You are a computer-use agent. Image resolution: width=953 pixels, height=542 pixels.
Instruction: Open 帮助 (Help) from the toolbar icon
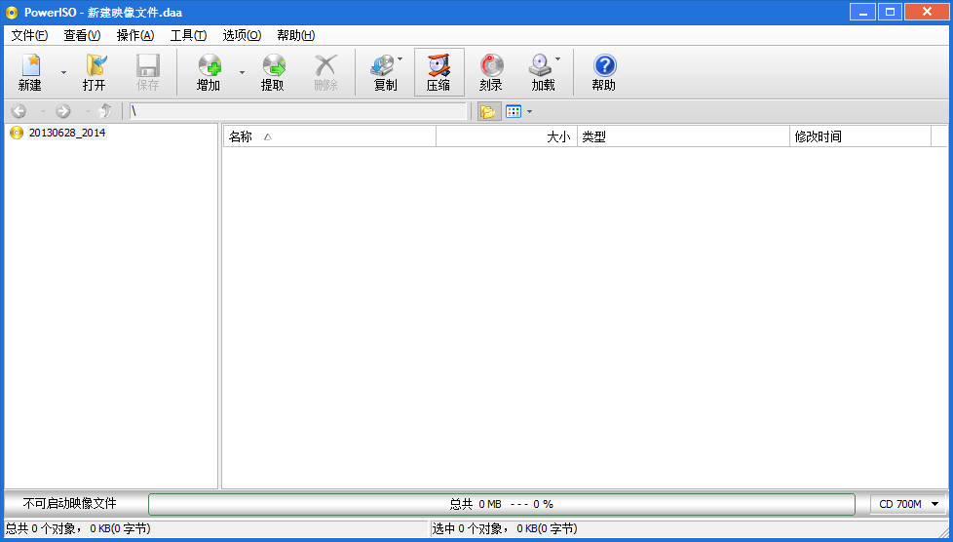click(x=604, y=72)
